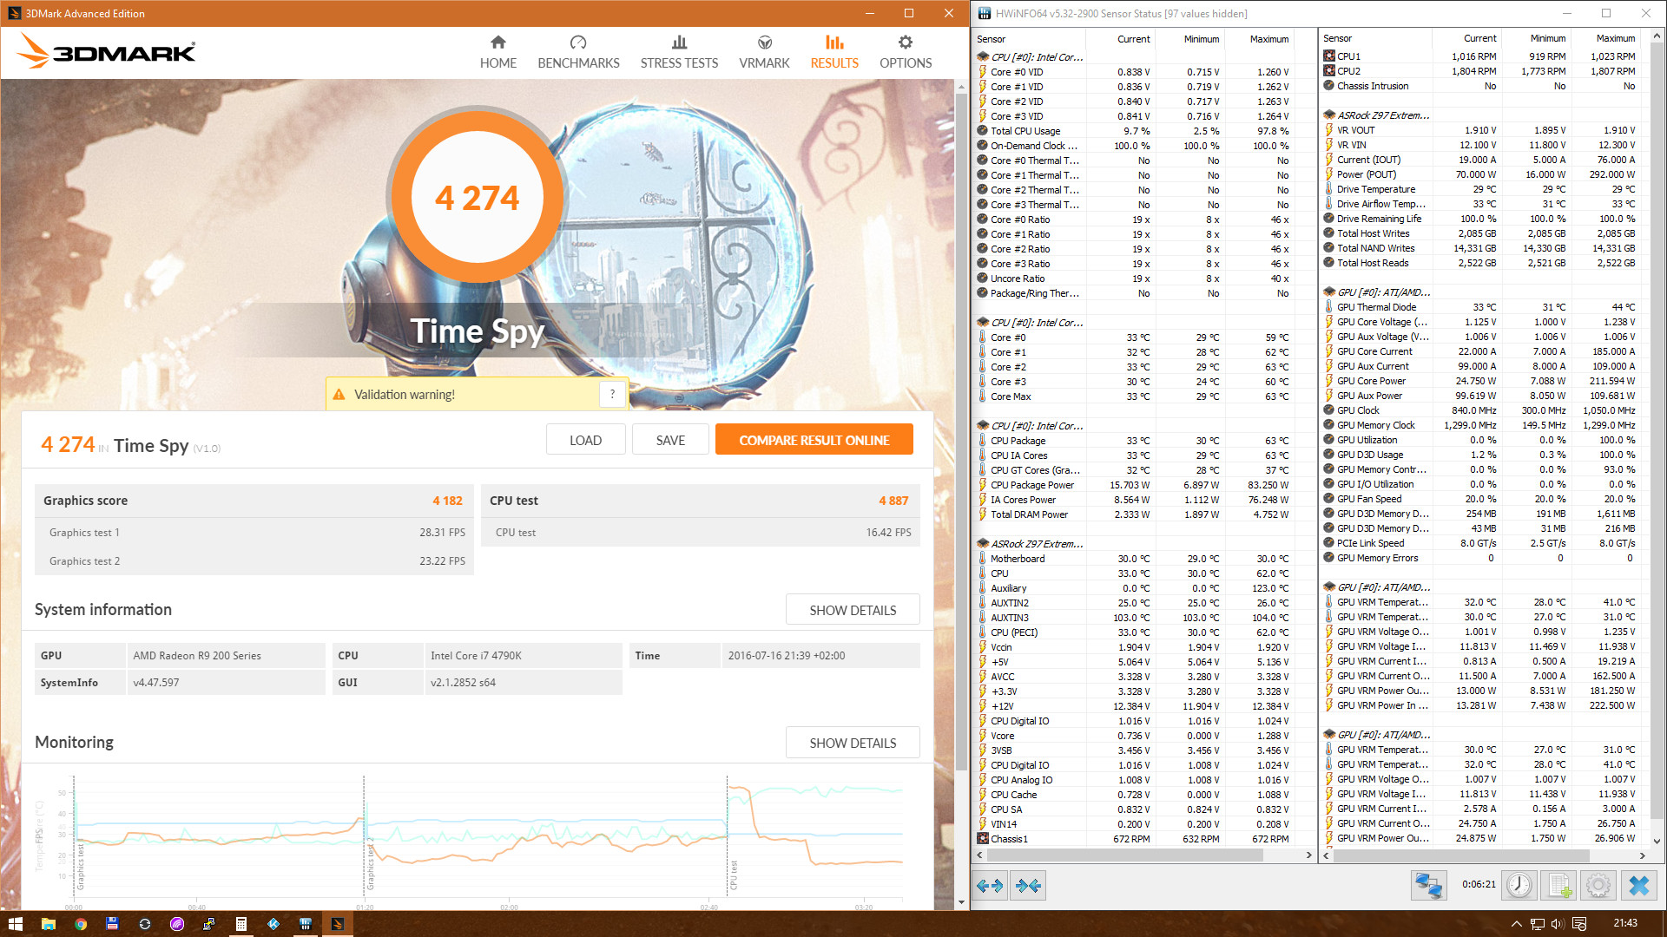Open the validation warning help question mark

coord(612,394)
